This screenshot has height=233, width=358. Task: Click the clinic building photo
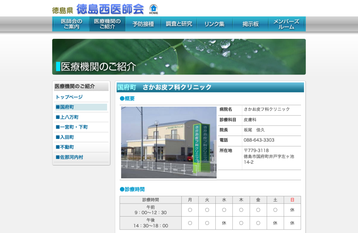tap(169, 142)
